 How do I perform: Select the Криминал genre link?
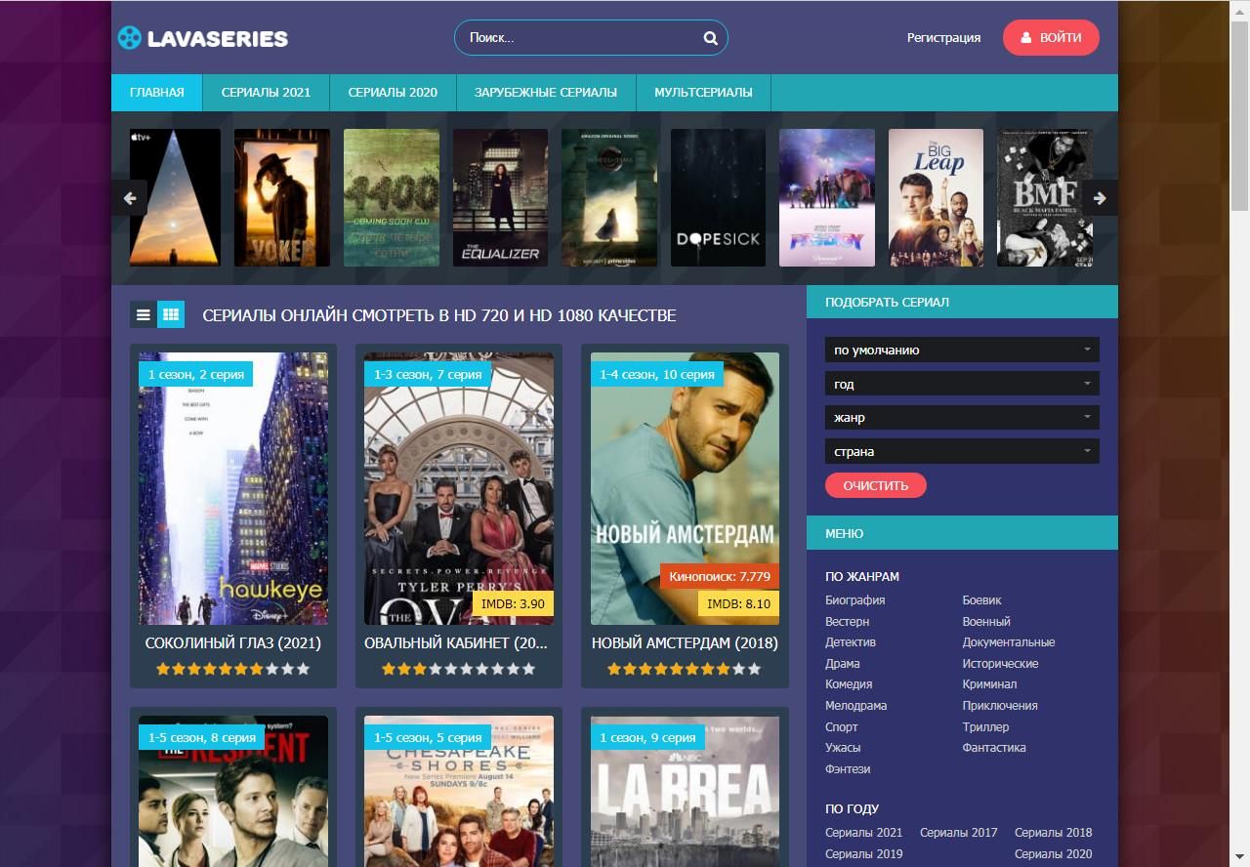[x=990, y=684]
